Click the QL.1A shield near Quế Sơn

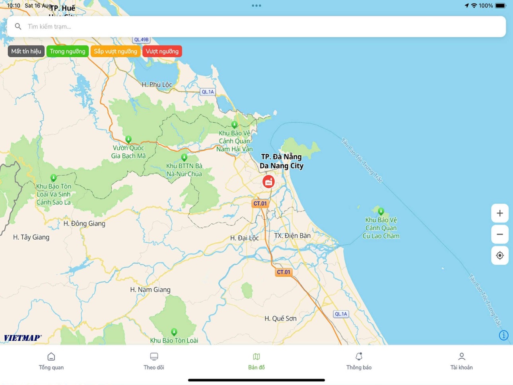(x=341, y=314)
